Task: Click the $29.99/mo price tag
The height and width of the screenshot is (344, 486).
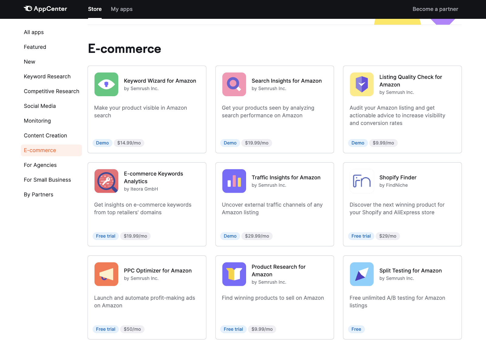Action: pos(257,236)
